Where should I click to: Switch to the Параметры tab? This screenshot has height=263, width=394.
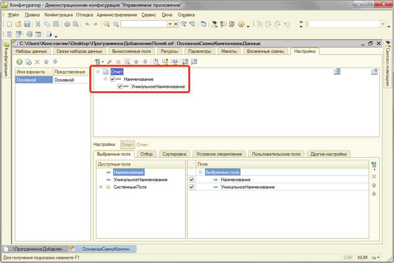[x=200, y=51]
